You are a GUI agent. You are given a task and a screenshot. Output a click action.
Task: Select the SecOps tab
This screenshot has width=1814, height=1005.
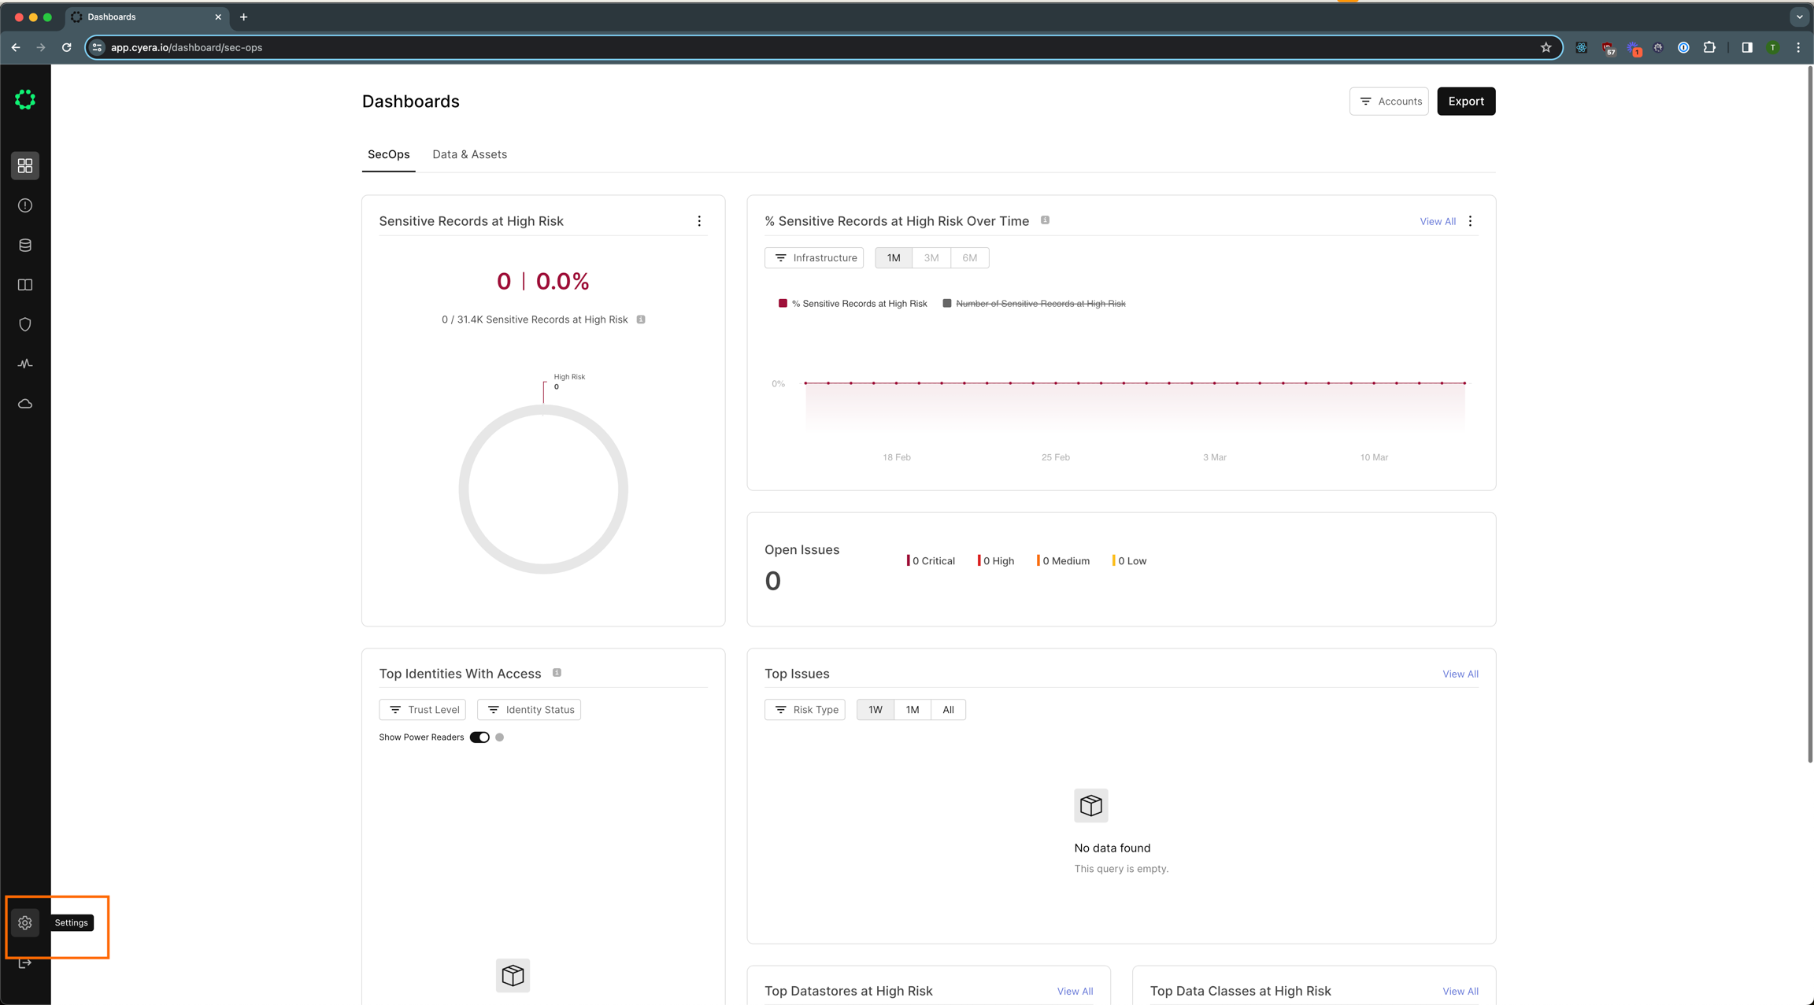pos(388,154)
